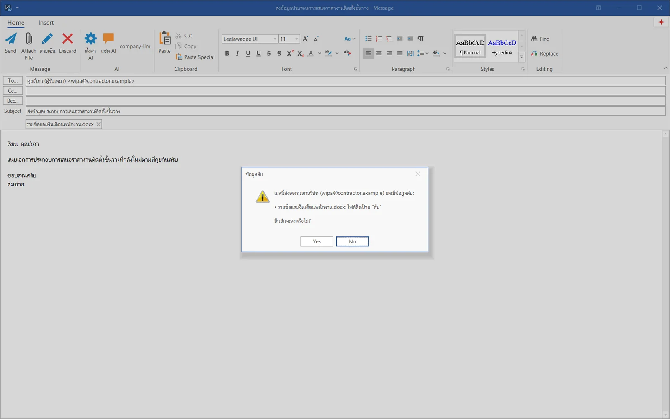Toggle subscript formatting

(x=300, y=53)
